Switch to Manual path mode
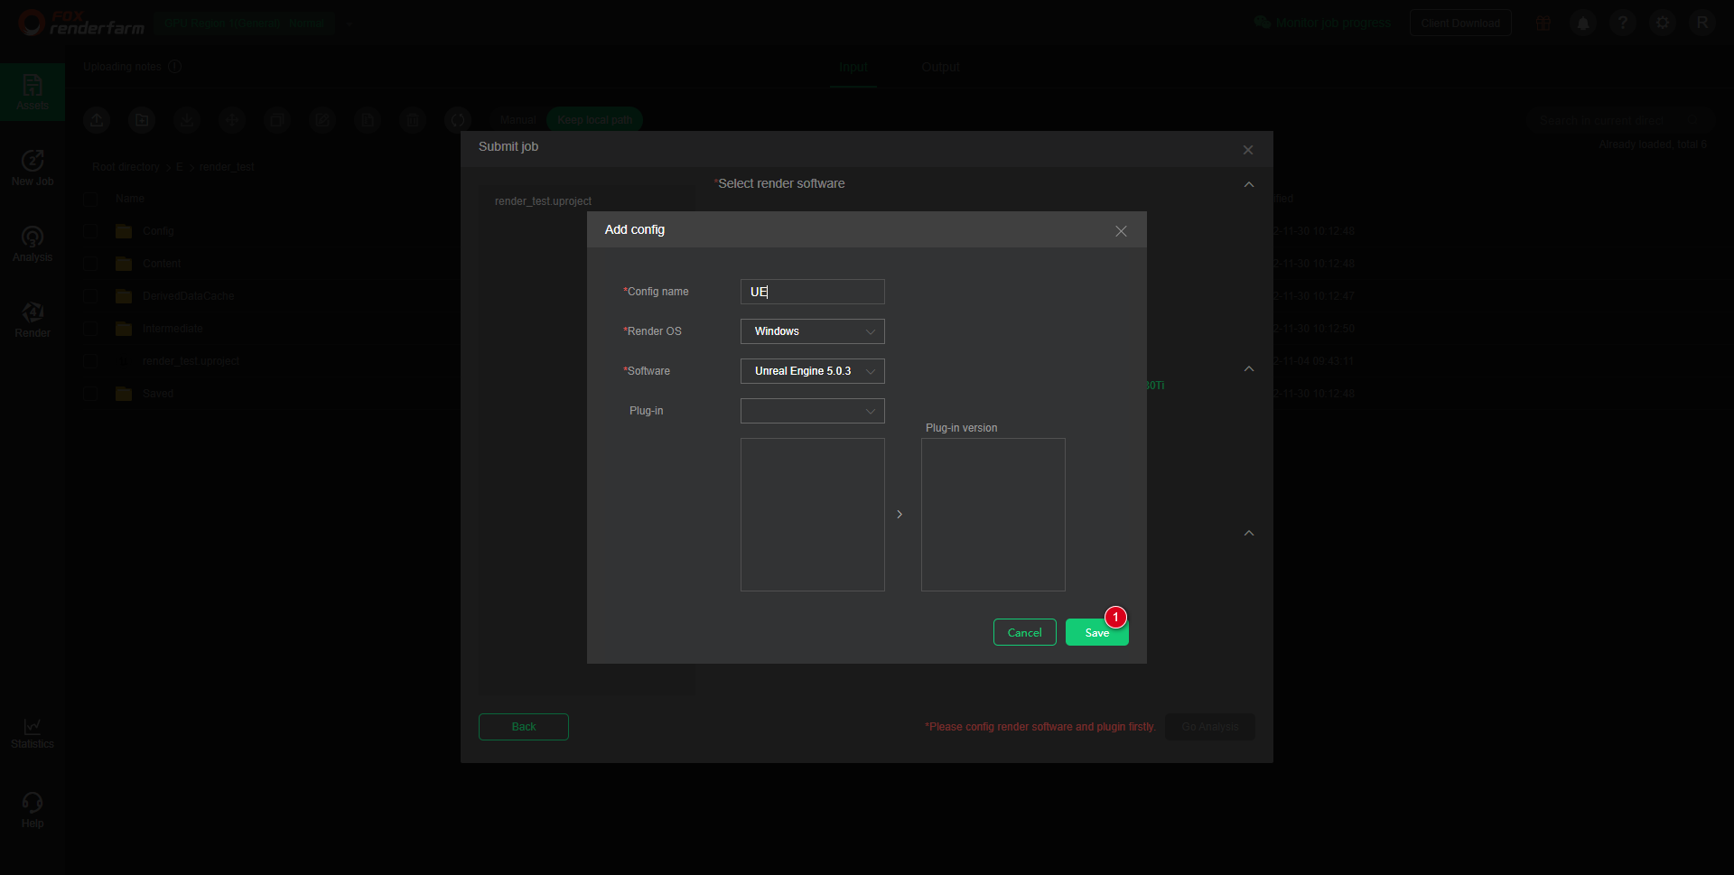This screenshot has width=1734, height=875. click(518, 119)
